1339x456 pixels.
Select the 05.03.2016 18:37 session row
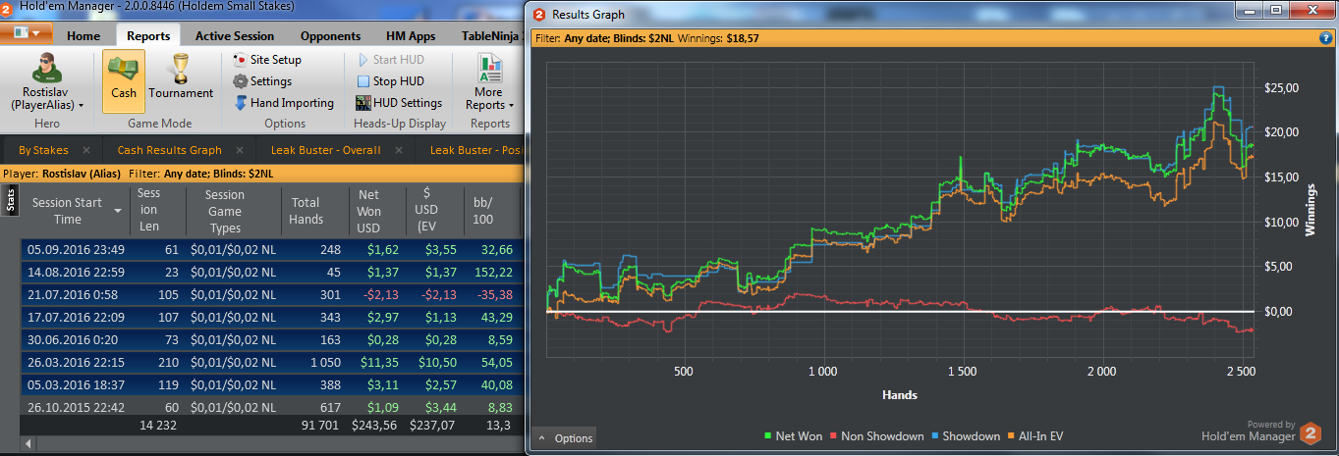point(270,383)
